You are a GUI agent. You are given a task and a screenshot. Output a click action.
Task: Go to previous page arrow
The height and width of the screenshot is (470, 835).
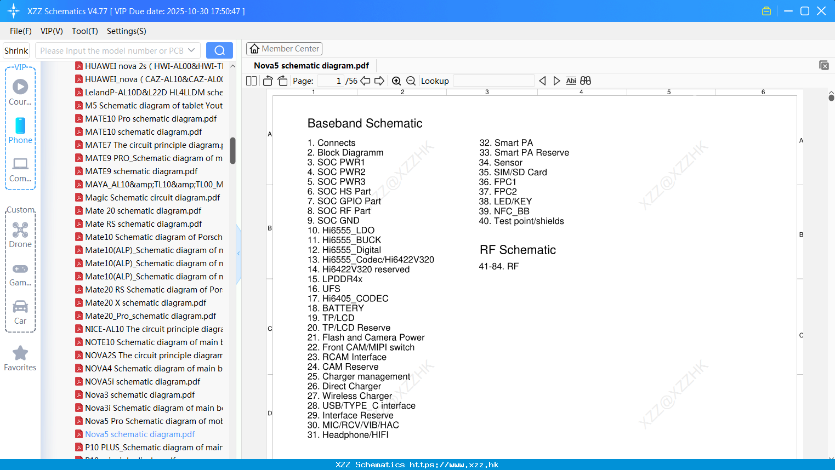365,81
